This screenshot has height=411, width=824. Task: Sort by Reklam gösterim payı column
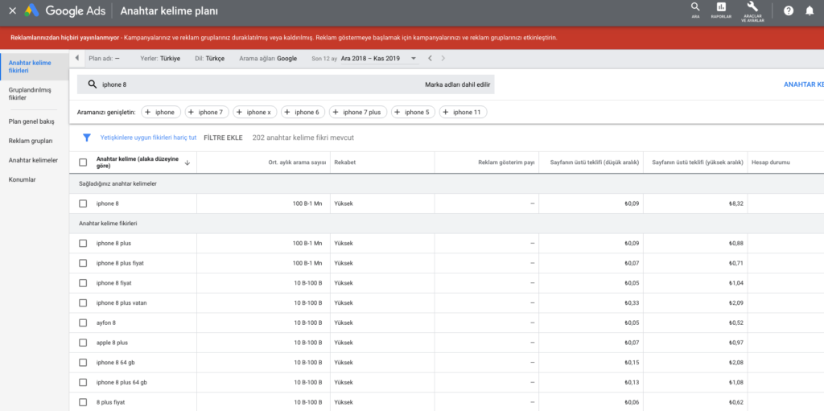click(506, 162)
